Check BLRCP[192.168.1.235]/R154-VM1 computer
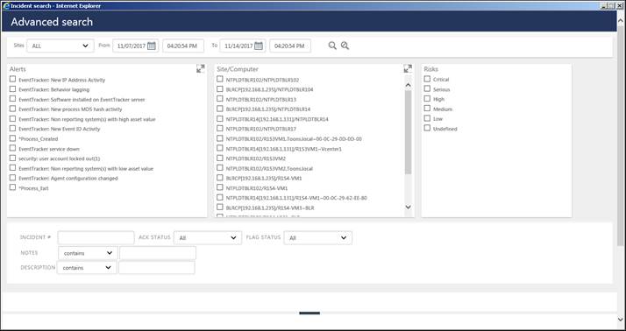Viewport: 626px width, 331px height. 220,178
